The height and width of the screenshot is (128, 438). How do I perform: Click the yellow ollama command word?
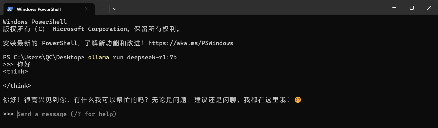(x=99, y=57)
